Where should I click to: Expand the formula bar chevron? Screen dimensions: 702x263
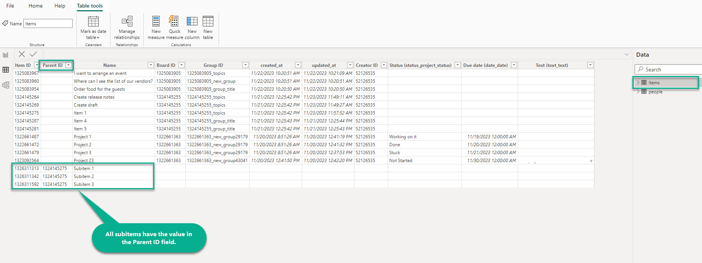click(x=627, y=55)
